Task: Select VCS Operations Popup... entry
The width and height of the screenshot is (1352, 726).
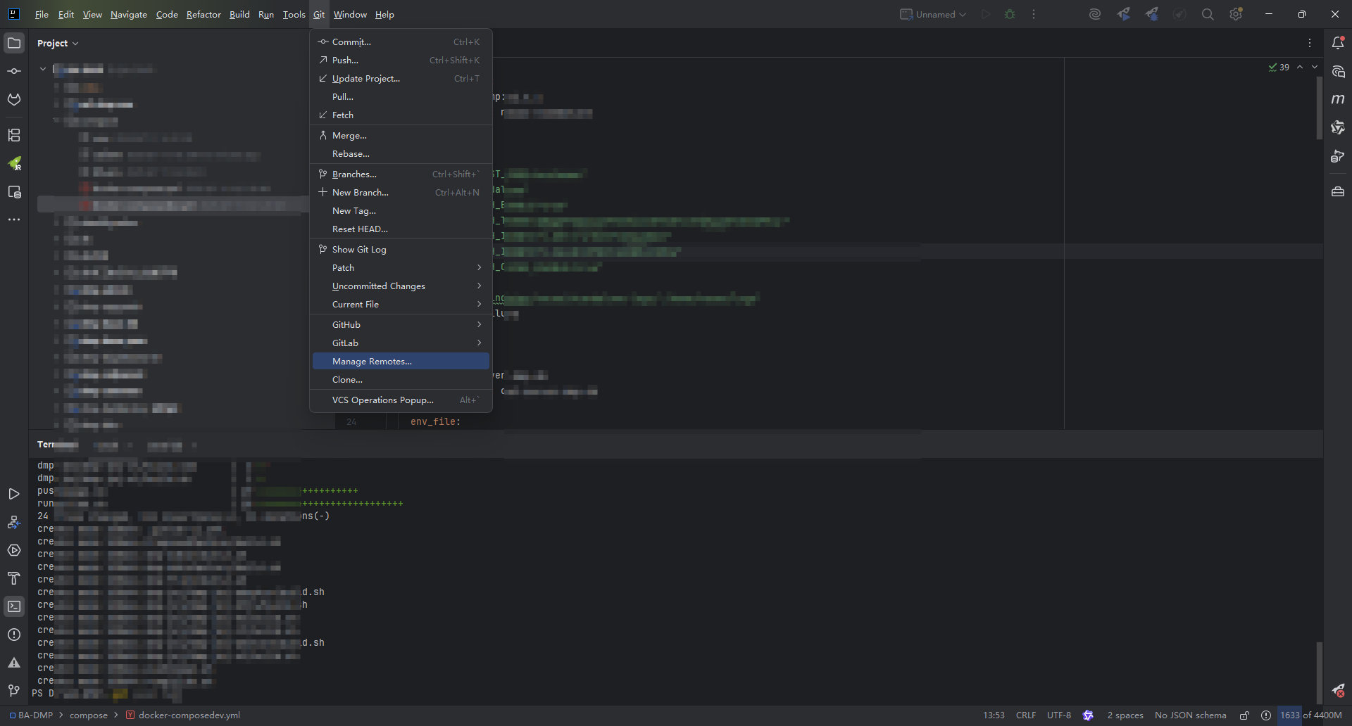Action: (x=401, y=400)
